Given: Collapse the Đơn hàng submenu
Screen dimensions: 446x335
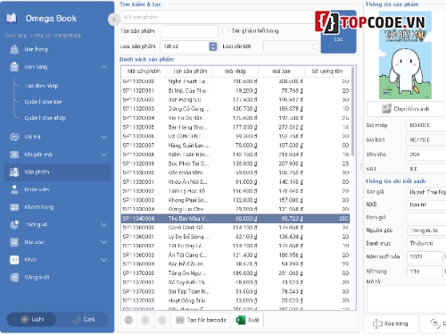Looking at the screenshot, I should point(103,67).
